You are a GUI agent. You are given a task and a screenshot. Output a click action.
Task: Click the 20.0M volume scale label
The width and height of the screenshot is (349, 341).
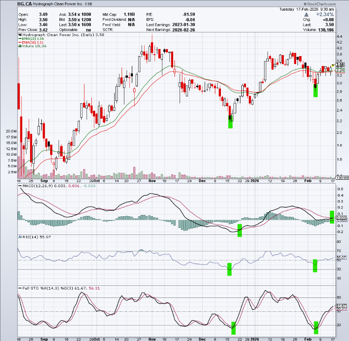11,131
